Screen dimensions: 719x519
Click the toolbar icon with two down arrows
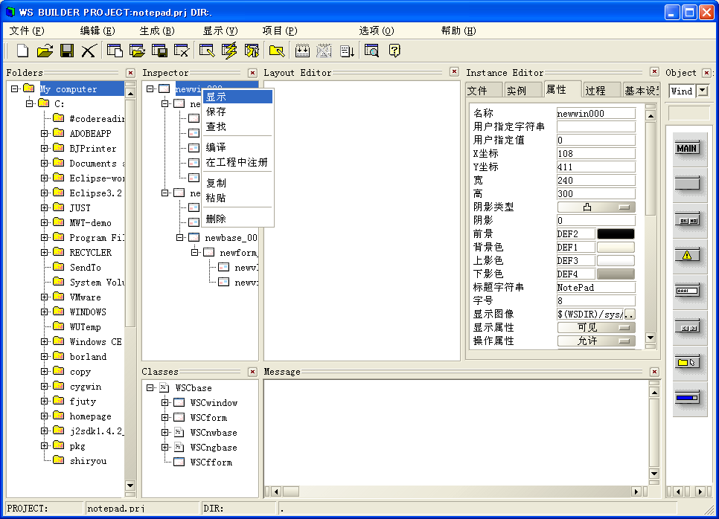pos(302,51)
